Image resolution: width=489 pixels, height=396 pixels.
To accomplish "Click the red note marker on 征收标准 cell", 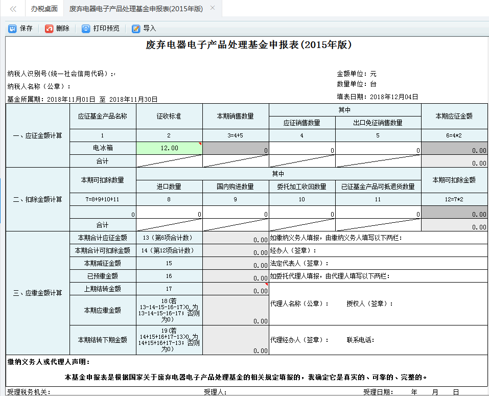I will 200,145.
